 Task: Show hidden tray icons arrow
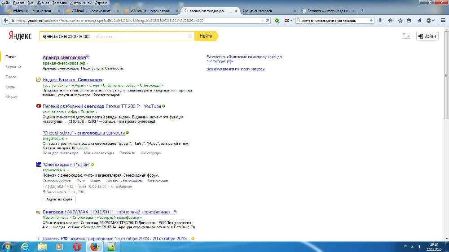(x=412, y=247)
